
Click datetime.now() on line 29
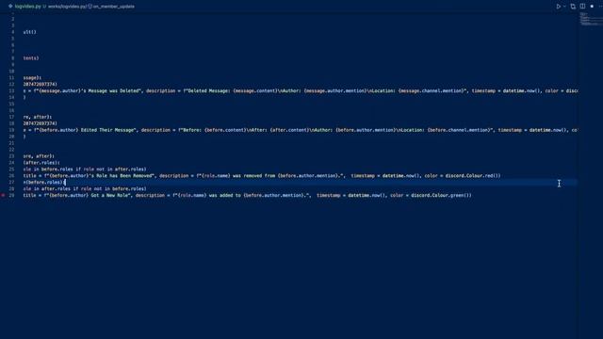367,195
